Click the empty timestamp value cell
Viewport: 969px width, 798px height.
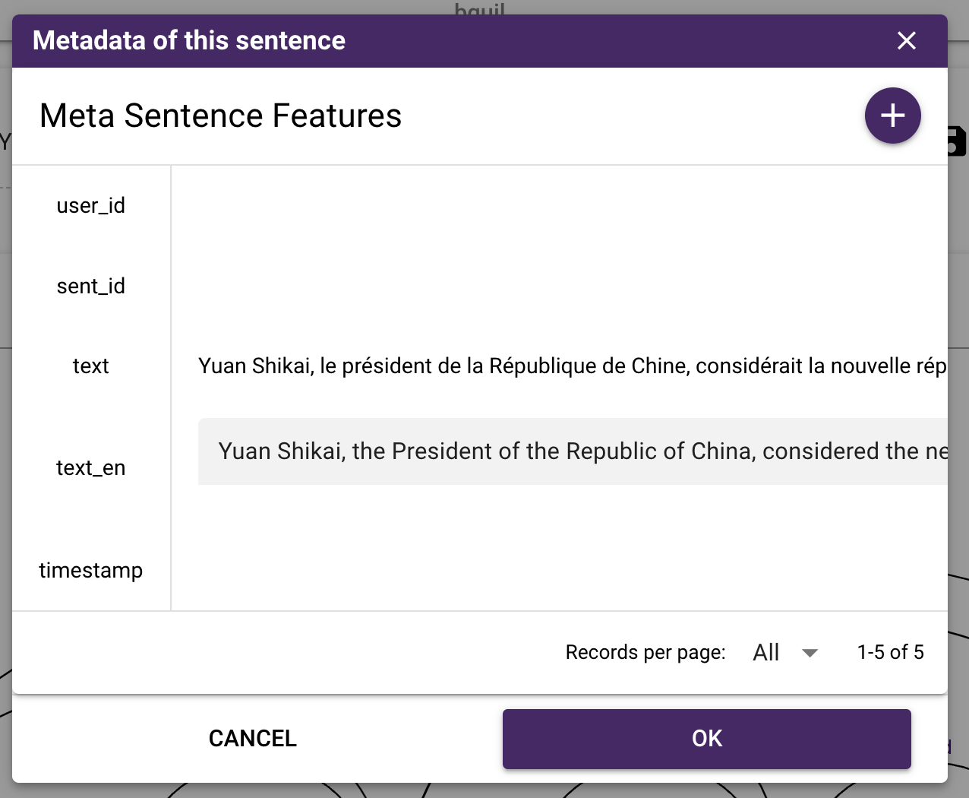tap(560, 571)
